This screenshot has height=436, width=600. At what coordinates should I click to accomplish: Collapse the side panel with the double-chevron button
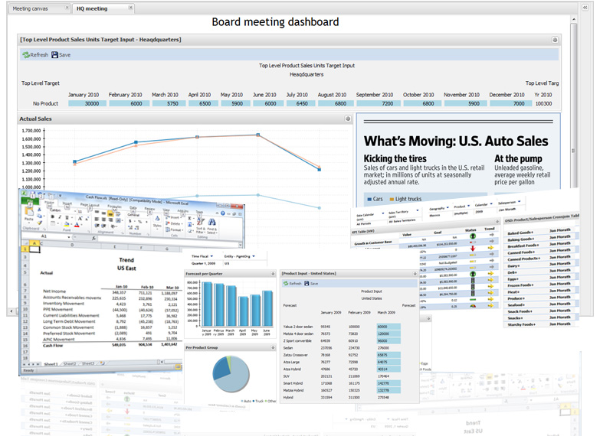585,8
